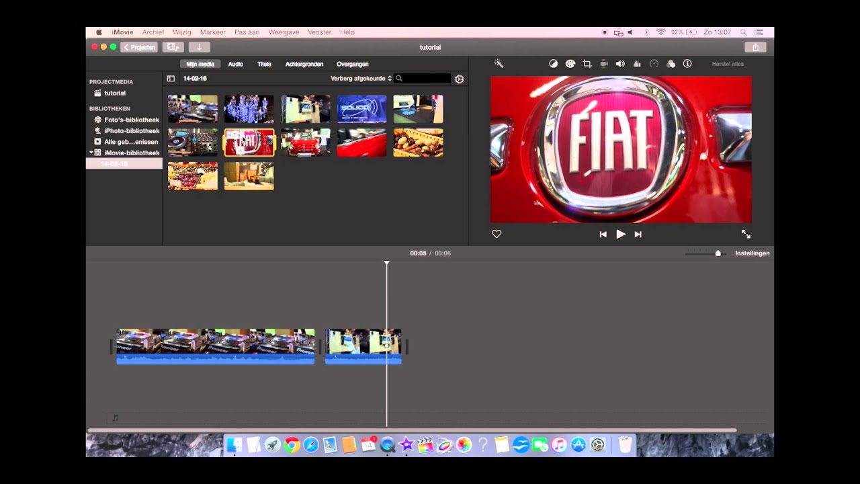Open Google Chrome from the Dock
Screen dimensions: 860x484
coord(292,445)
